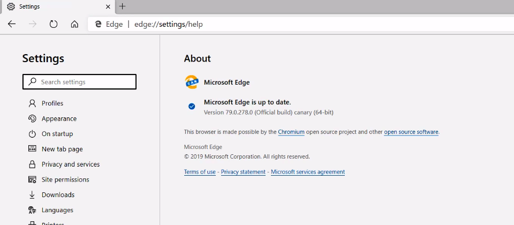The height and width of the screenshot is (225, 514).
Task: Click the 2019 Microsoft Corporation copyright text
Action: click(x=247, y=157)
